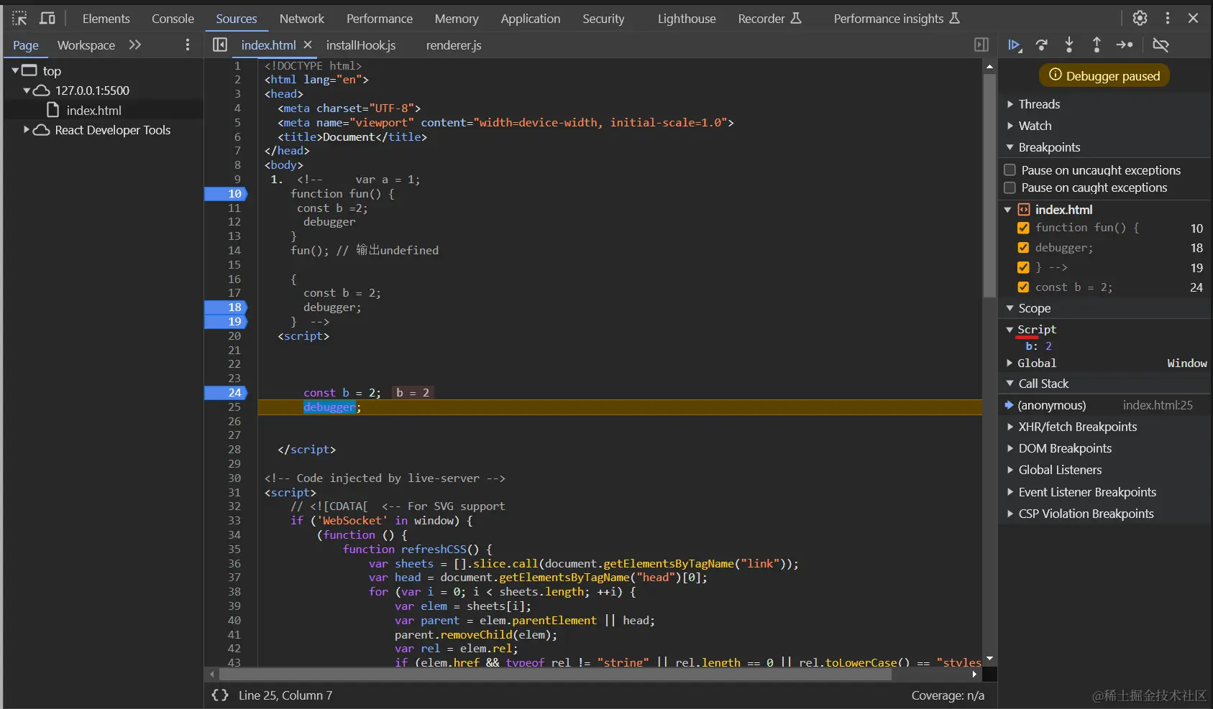This screenshot has width=1213, height=709.
Task: Click the Step out of function icon
Action: click(1097, 45)
